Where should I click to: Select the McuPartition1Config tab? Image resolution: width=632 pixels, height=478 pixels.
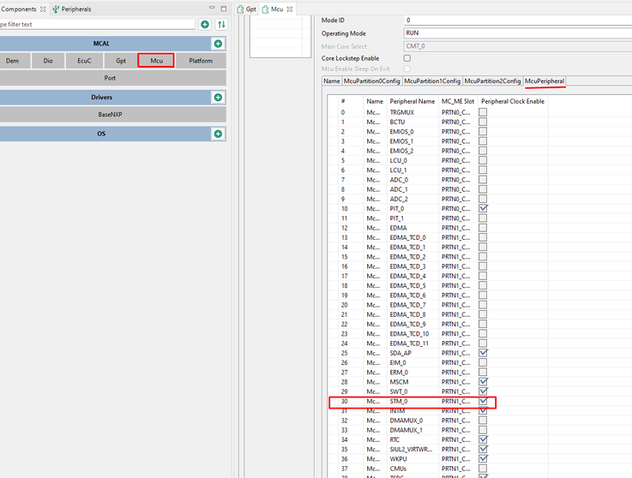[x=432, y=81]
